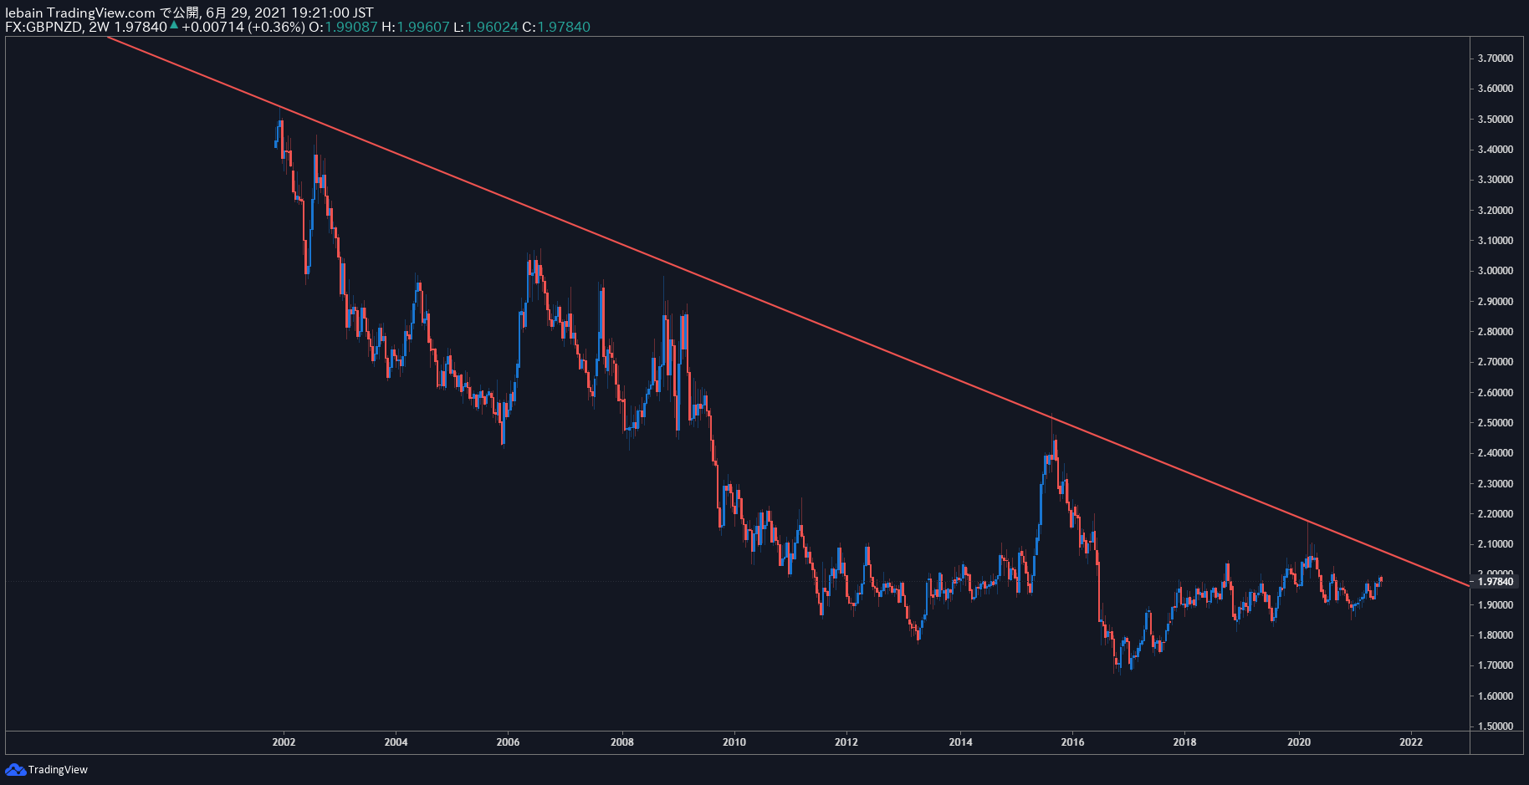Click the FX:GBPNZD symbol text
Viewport: 1529px width, 785px height.
pos(44,27)
